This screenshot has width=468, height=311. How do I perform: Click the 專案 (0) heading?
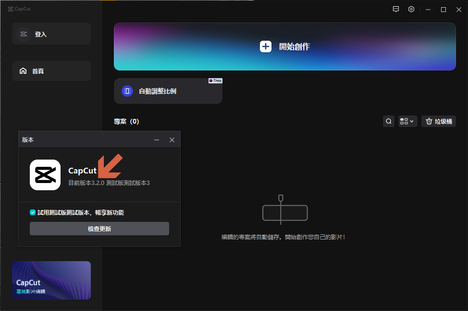tap(126, 121)
